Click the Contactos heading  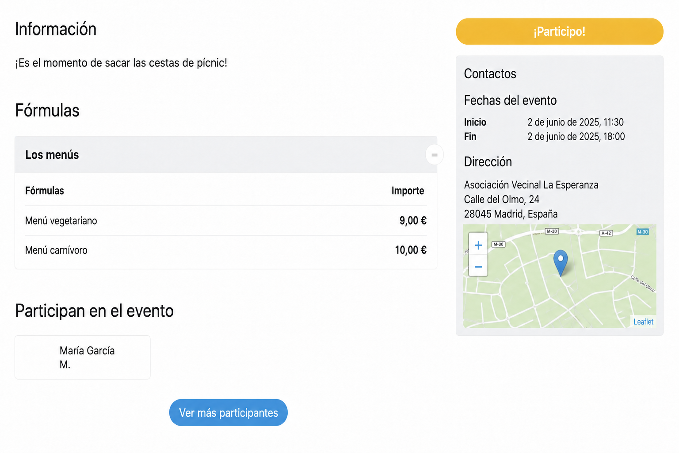(490, 74)
